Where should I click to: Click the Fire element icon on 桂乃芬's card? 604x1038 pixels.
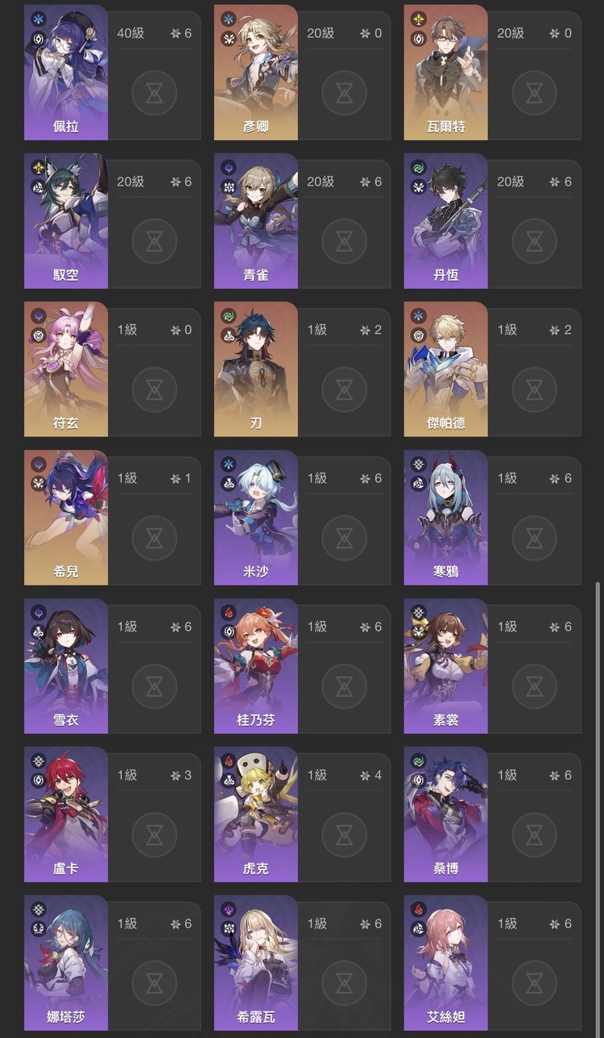228,612
